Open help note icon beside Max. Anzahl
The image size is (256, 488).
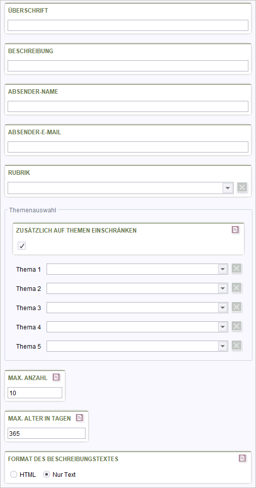click(56, 377)
